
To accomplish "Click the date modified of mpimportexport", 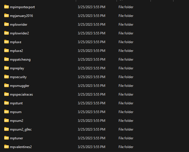I will 91,7.
